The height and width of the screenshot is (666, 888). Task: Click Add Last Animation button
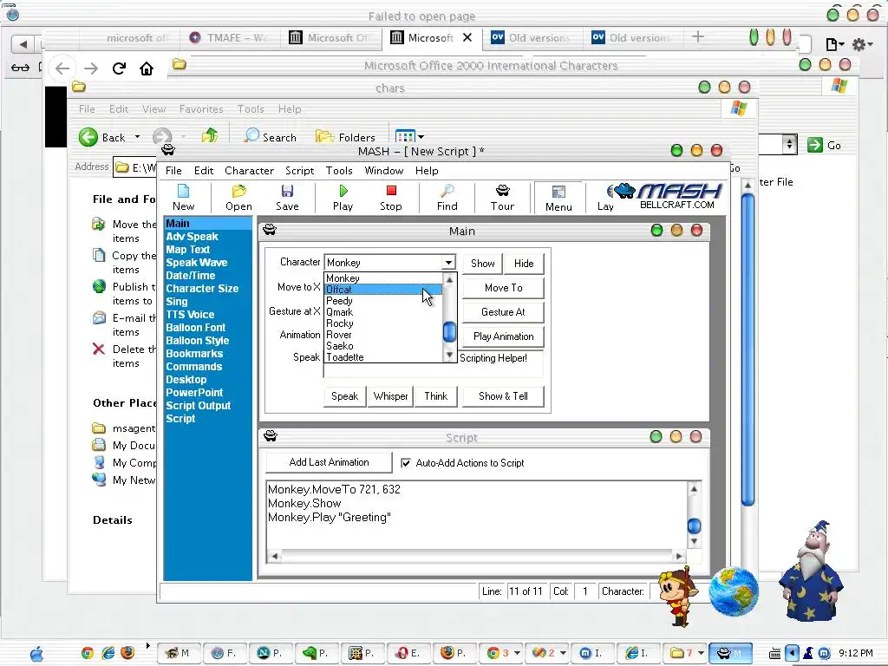click(329, 462)
